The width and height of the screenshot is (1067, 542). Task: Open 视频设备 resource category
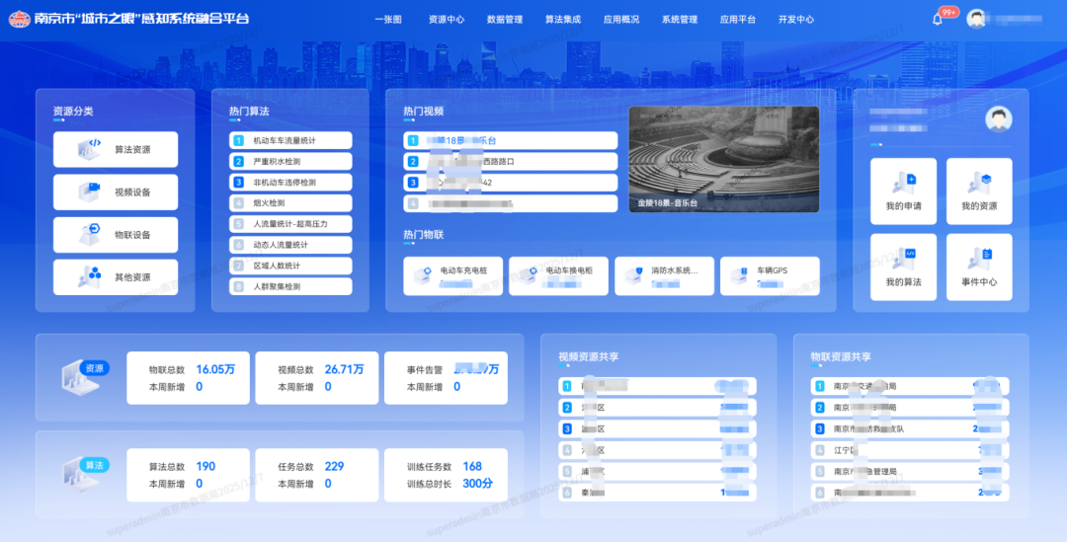click(x=116, y=193)
